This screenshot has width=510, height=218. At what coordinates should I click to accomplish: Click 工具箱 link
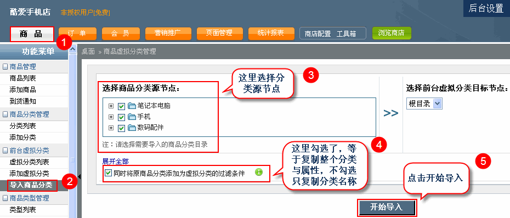pos(346,34)
